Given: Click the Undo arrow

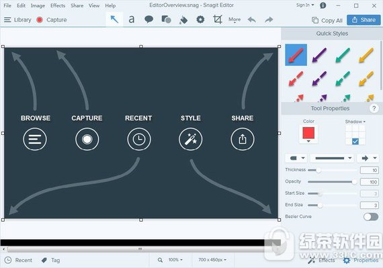Looking at the screenshot, I should (x=251, y=19).
